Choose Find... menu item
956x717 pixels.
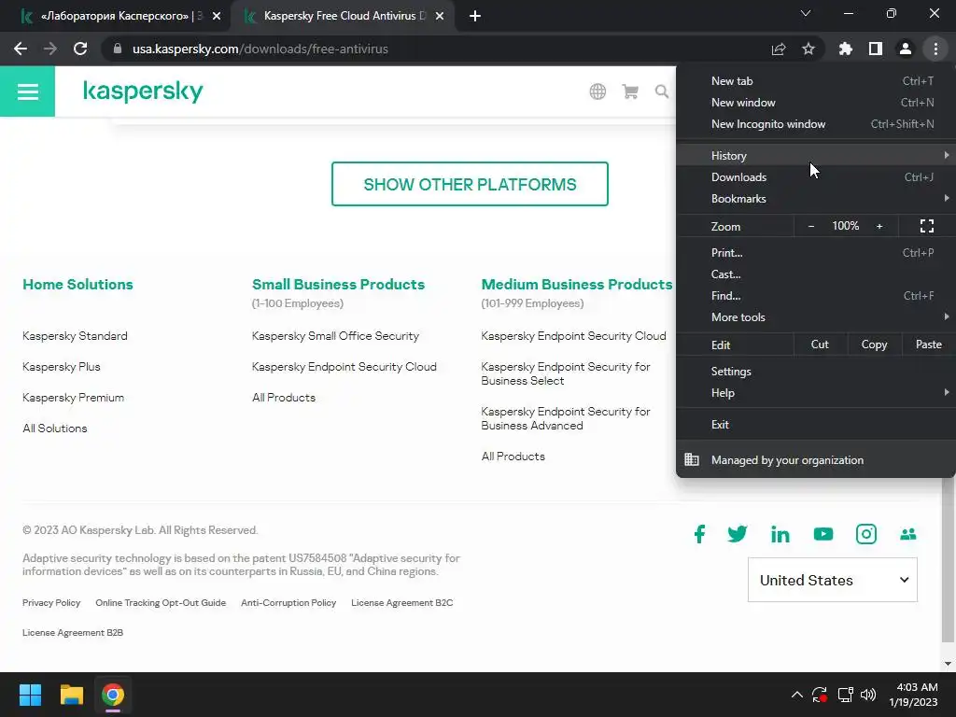click(x=816, y=296)
